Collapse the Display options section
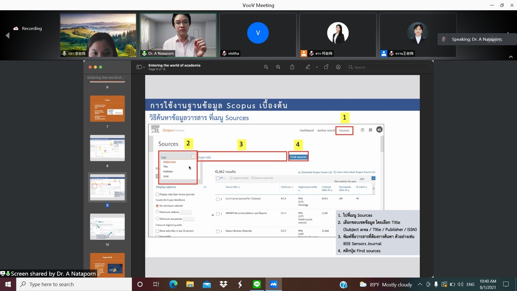This screenshot has width=517, height=291. pos(205,187)
